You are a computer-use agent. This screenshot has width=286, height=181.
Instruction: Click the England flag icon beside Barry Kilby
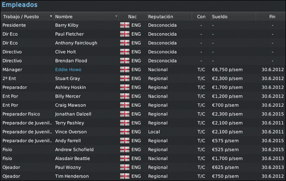[125, 25]
